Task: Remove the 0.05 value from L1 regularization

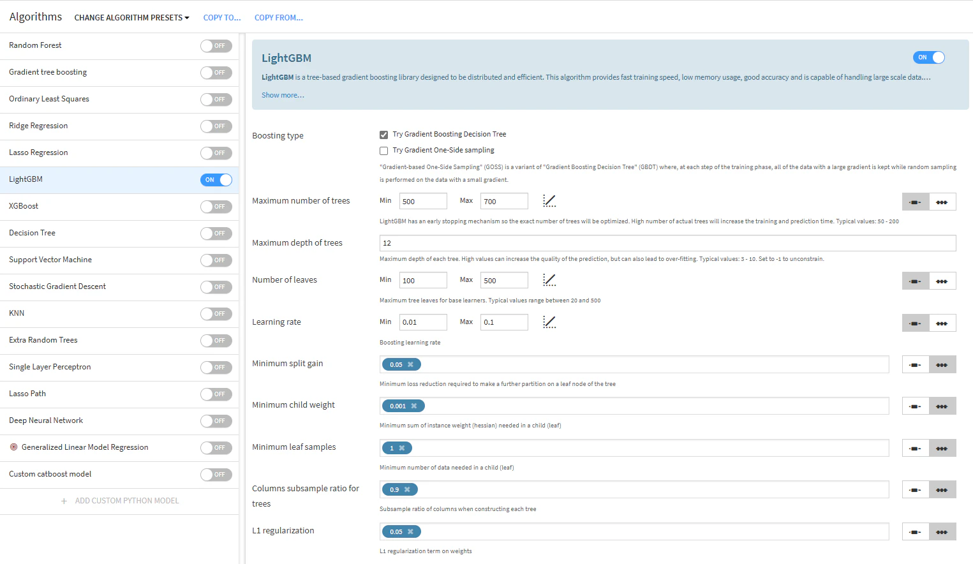Action: (410, 531)
